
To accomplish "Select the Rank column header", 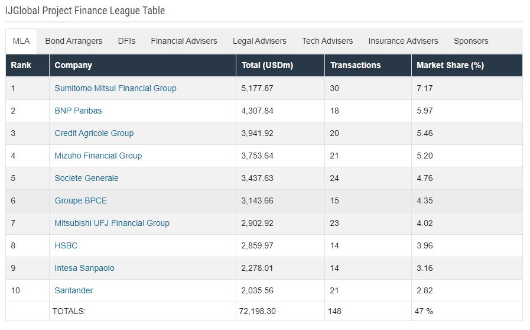I will (x=27, y=65).
